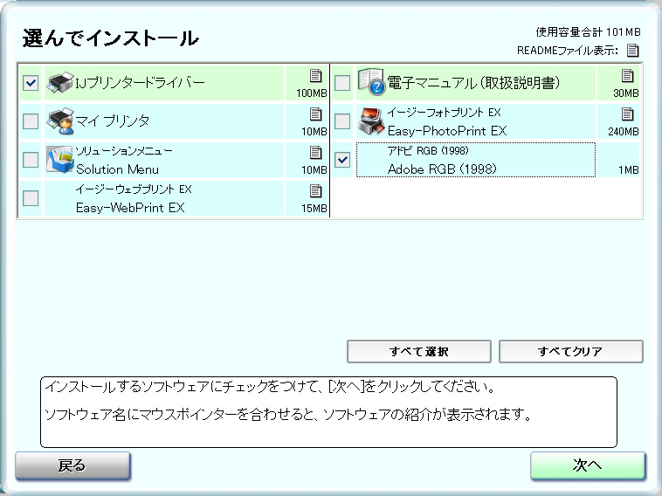
Task: Open README icon for Solution Menu
Action: pyautogui.click(x=315, y=153)
